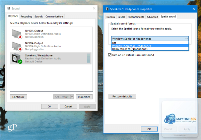Open the Set Default dropdown arrow
Image resolution: width=201 pixels, height=140 pixels.
click(x=72, y=97)
